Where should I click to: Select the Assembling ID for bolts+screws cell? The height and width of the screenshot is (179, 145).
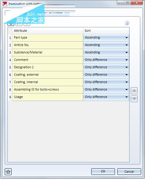[48, 90]
